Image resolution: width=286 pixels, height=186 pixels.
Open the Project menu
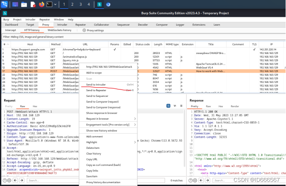[17, 19]
